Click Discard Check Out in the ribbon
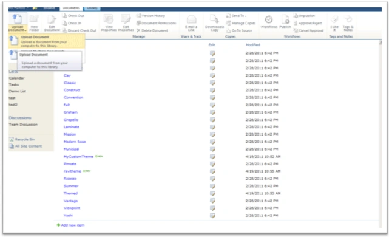This screenshot has width=389, height=237. coord(79,30)
